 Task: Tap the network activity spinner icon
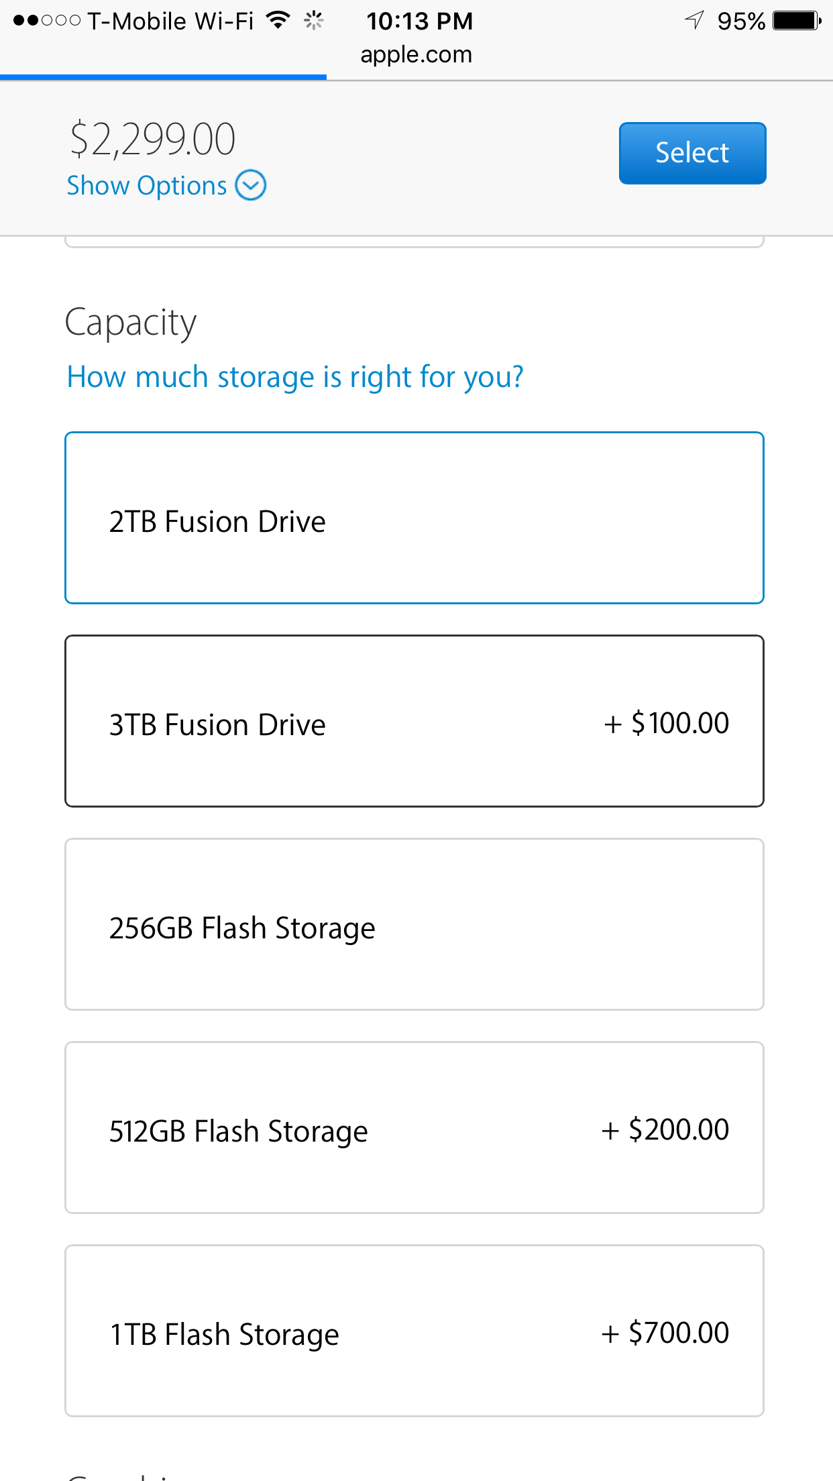313,21
